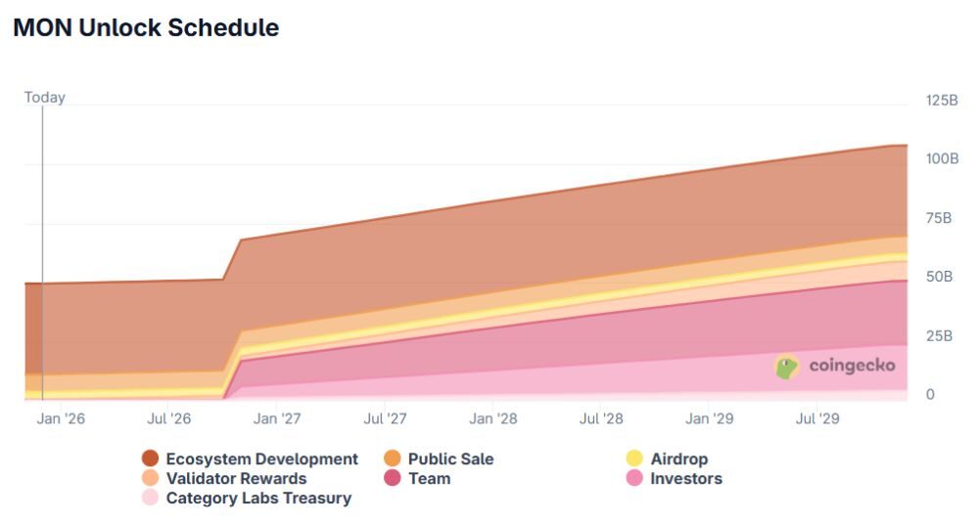
Task: Click the CoinGecko gecko logo icon
Action: coord(787,367)
